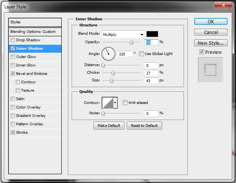Click the Reset to Default button
This screenshot has width=236, height=183.
[144, 126]
